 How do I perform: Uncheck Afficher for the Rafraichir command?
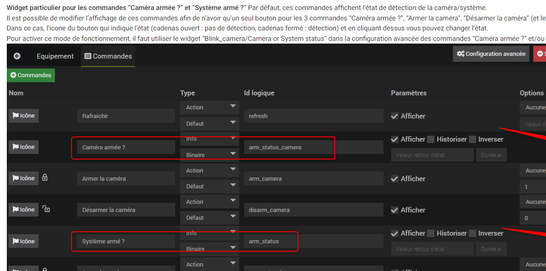click(x=395, y=116)
